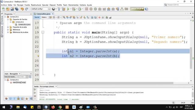
Task: Click the Save All toolbar icon
Action: coord(16,9)
